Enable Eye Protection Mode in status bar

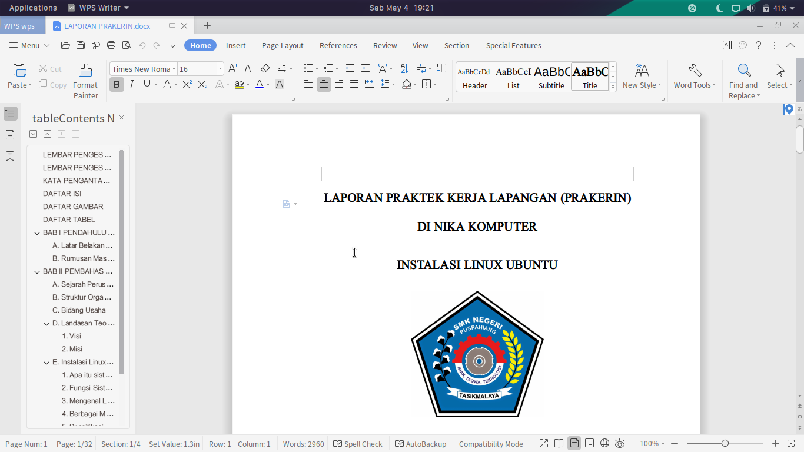coord(620,444)
